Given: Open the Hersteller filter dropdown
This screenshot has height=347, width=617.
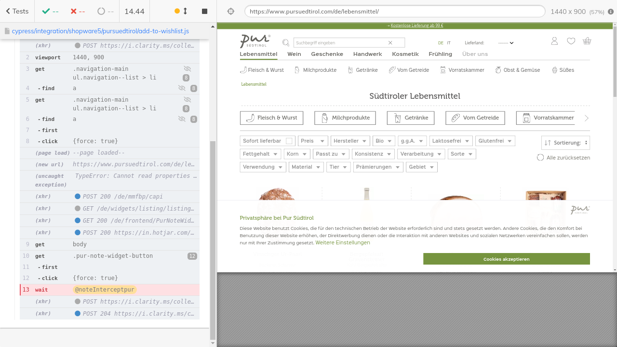Looking at the screenshot, I should pyautogui.click(x=350, y=141).
